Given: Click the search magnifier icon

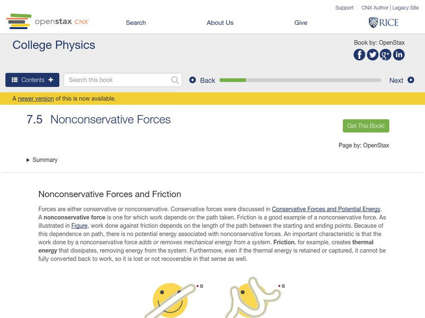Looking at the screenshot, I should coord(175,80).
